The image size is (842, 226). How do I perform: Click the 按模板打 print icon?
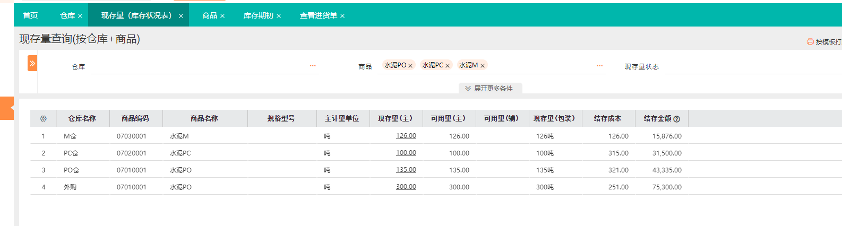pos(810,41)
